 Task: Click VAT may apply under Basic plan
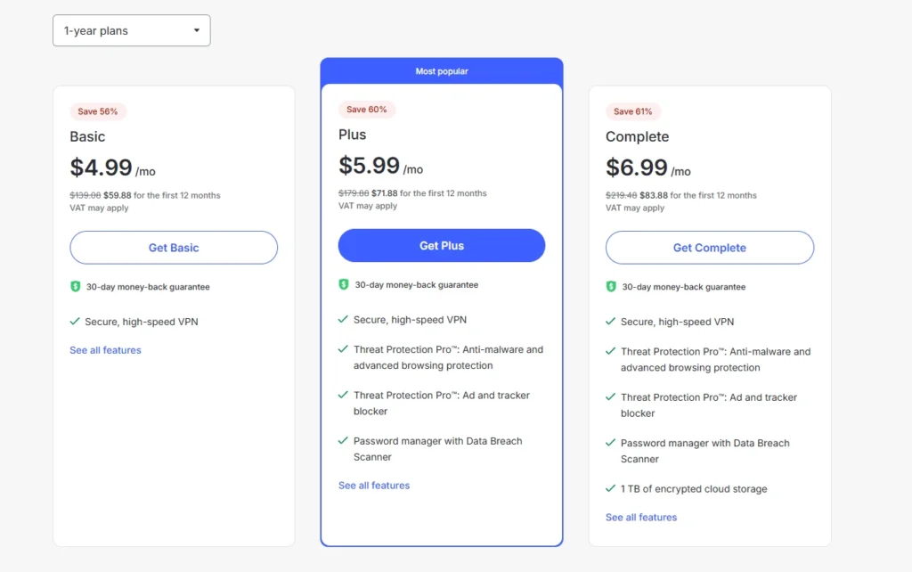(99, 208)
